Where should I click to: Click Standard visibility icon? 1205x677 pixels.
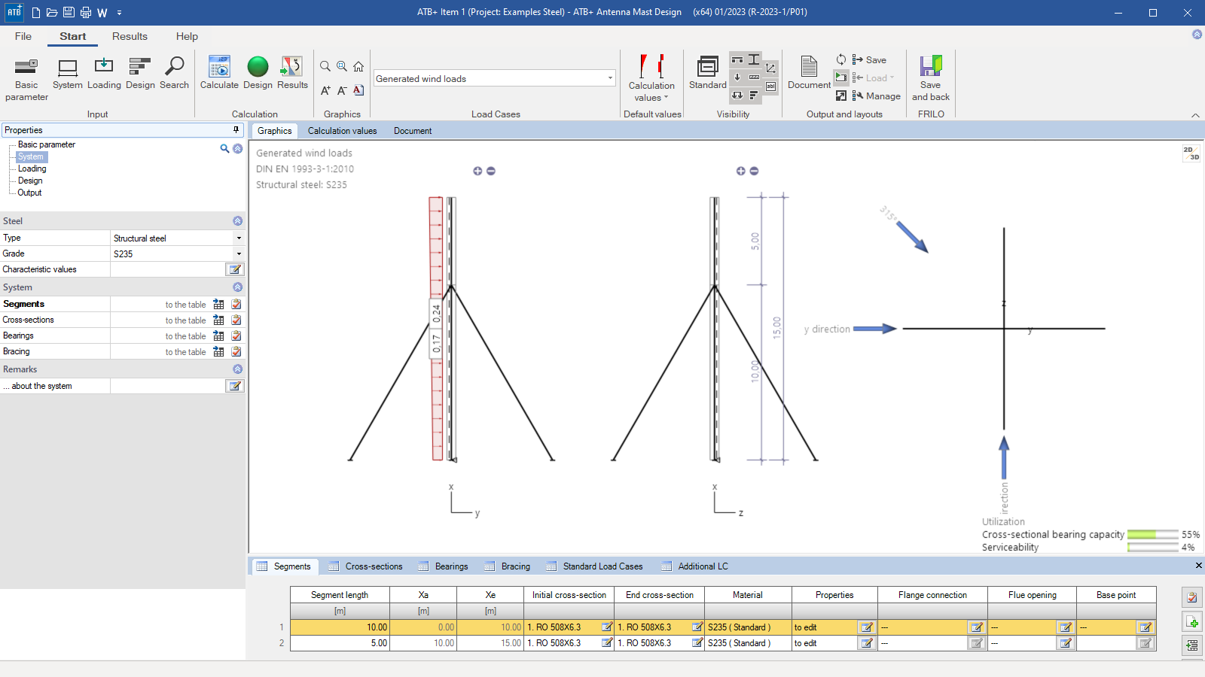[708, 74]
